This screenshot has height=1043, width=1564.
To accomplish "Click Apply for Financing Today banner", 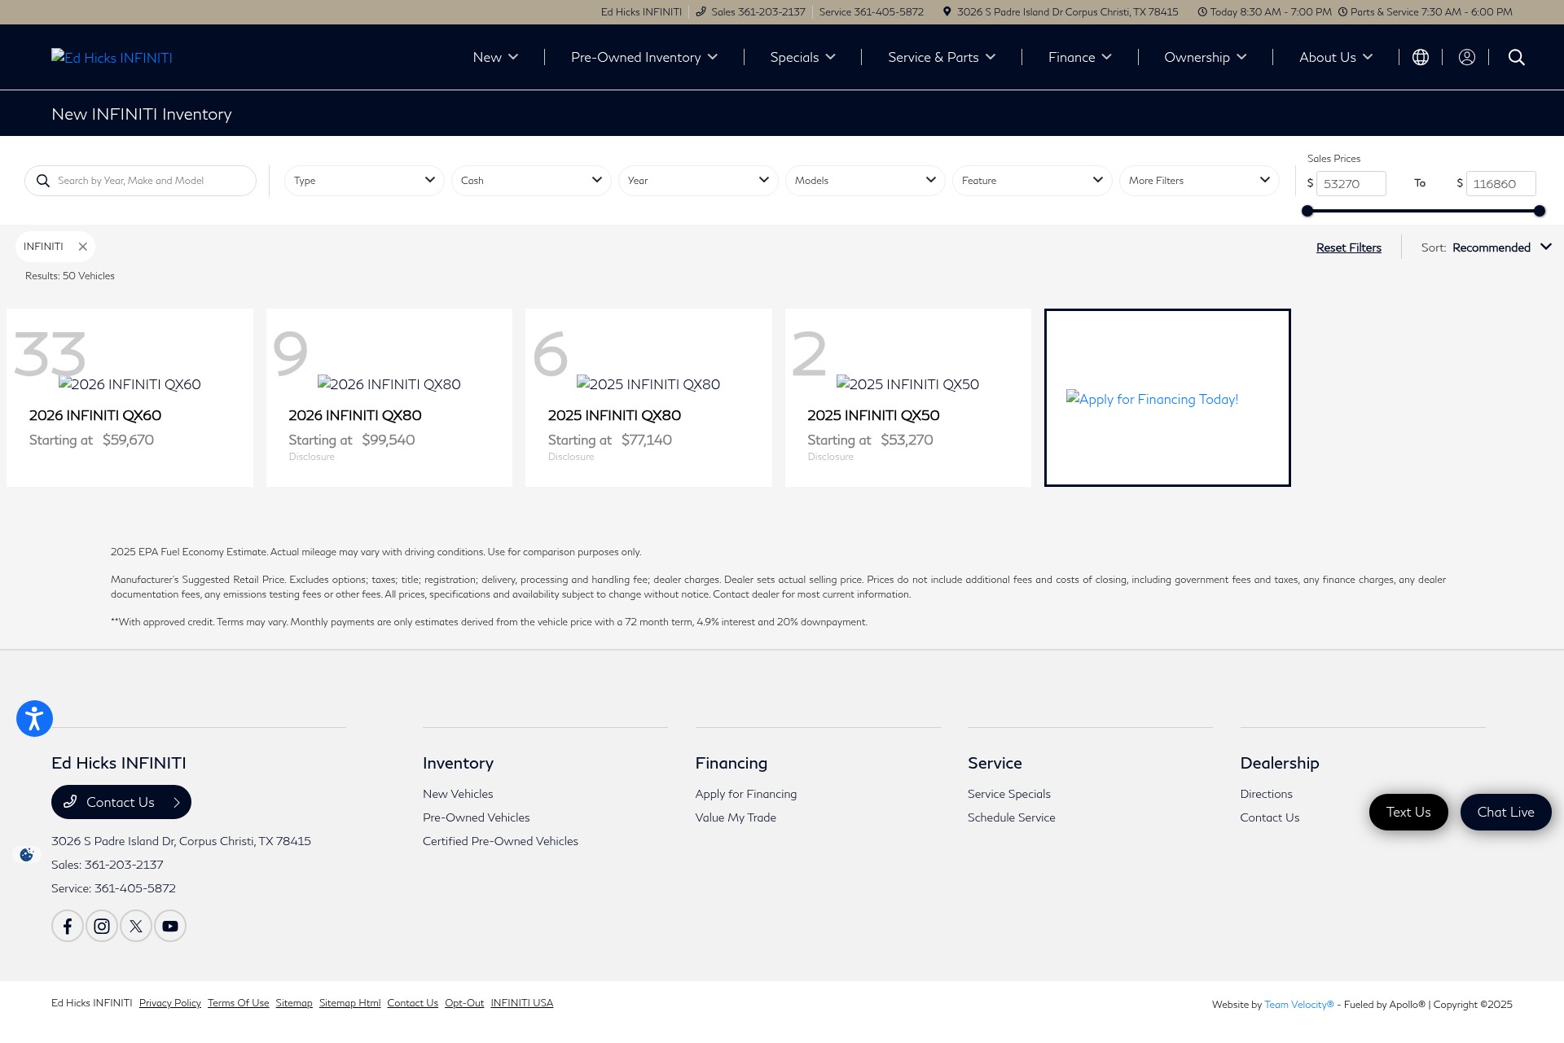I will click(1167, 397).
